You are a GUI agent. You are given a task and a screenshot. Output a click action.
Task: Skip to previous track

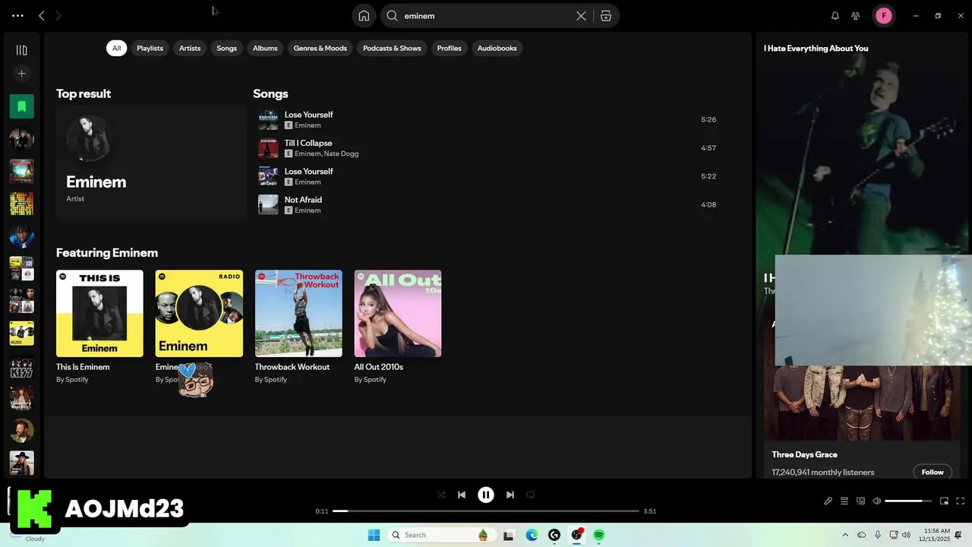(x=461, y=495)
